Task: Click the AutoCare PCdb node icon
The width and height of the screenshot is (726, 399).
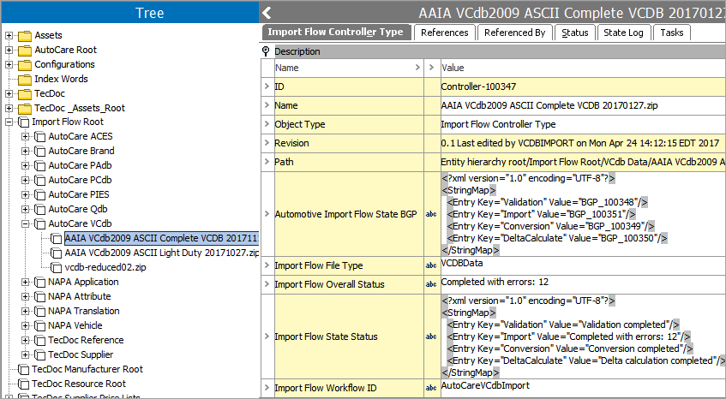Action: (x=40, y=181)
